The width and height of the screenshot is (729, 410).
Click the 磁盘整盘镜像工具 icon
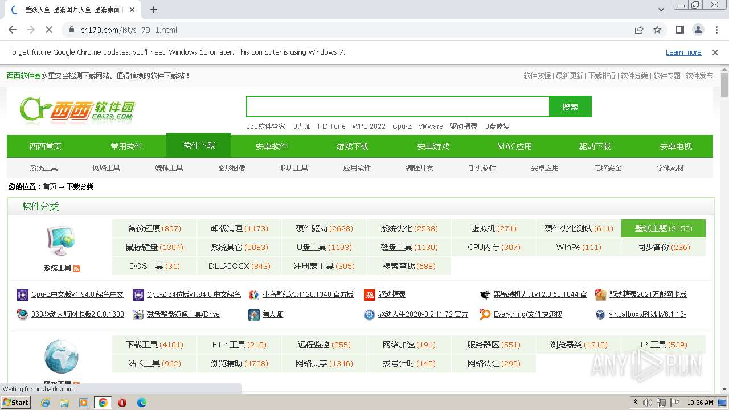click(138, 314)
